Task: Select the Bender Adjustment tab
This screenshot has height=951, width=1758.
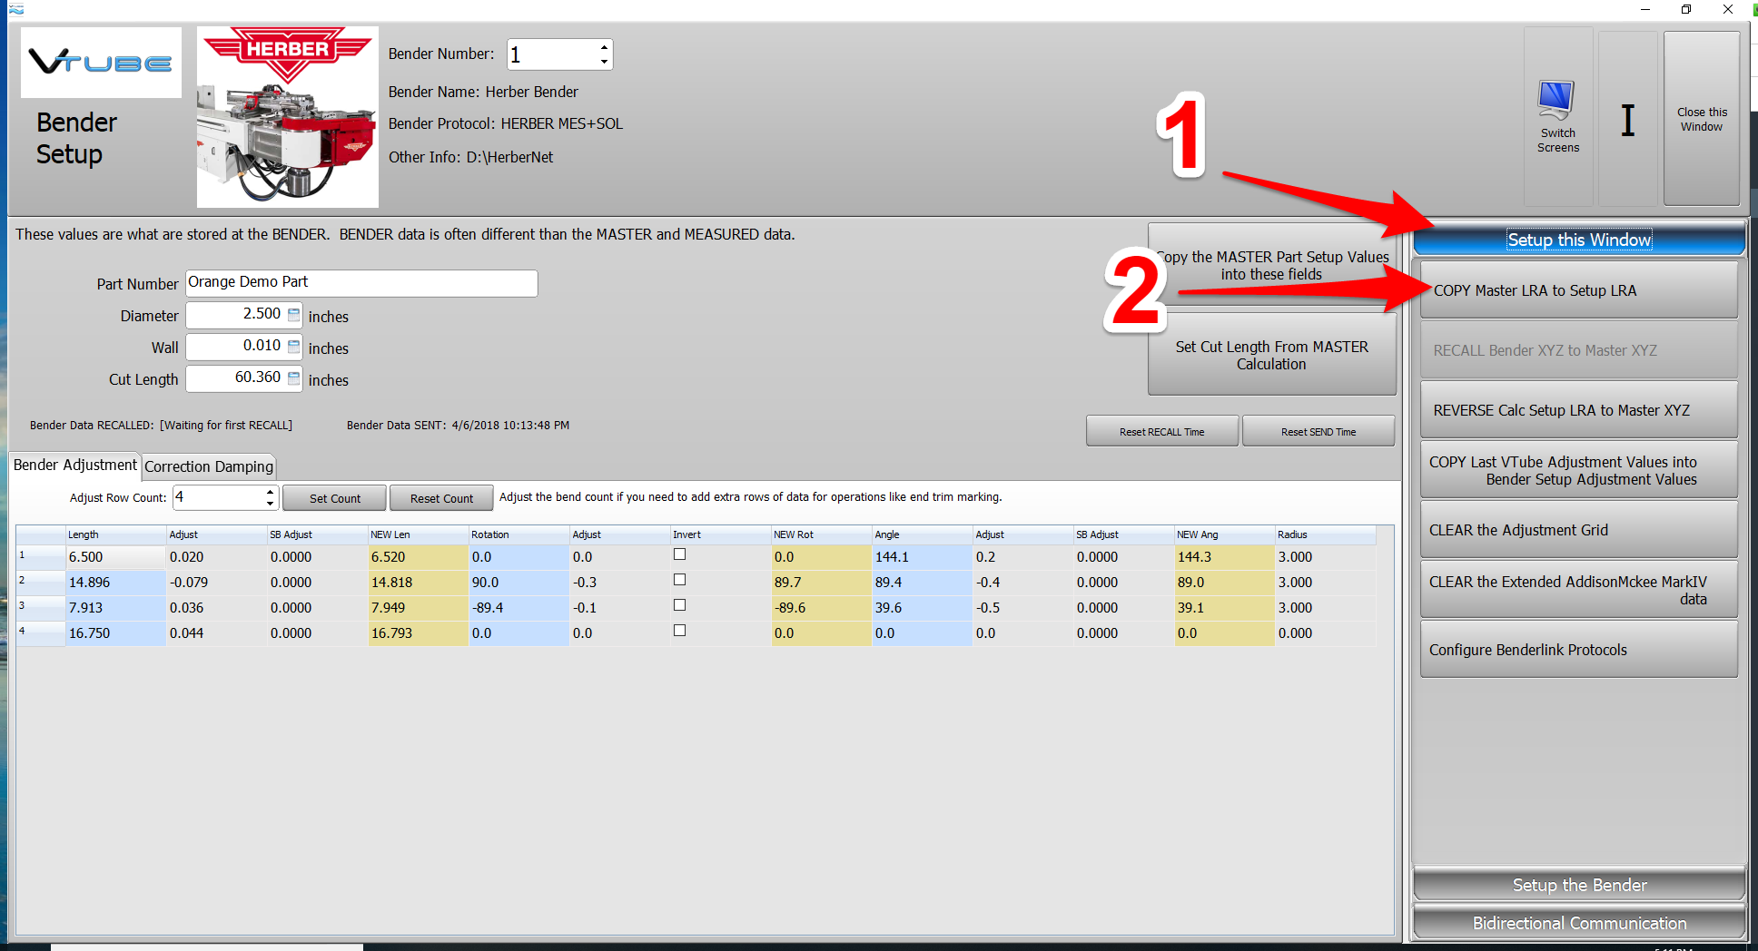Action: coord(75,466)
